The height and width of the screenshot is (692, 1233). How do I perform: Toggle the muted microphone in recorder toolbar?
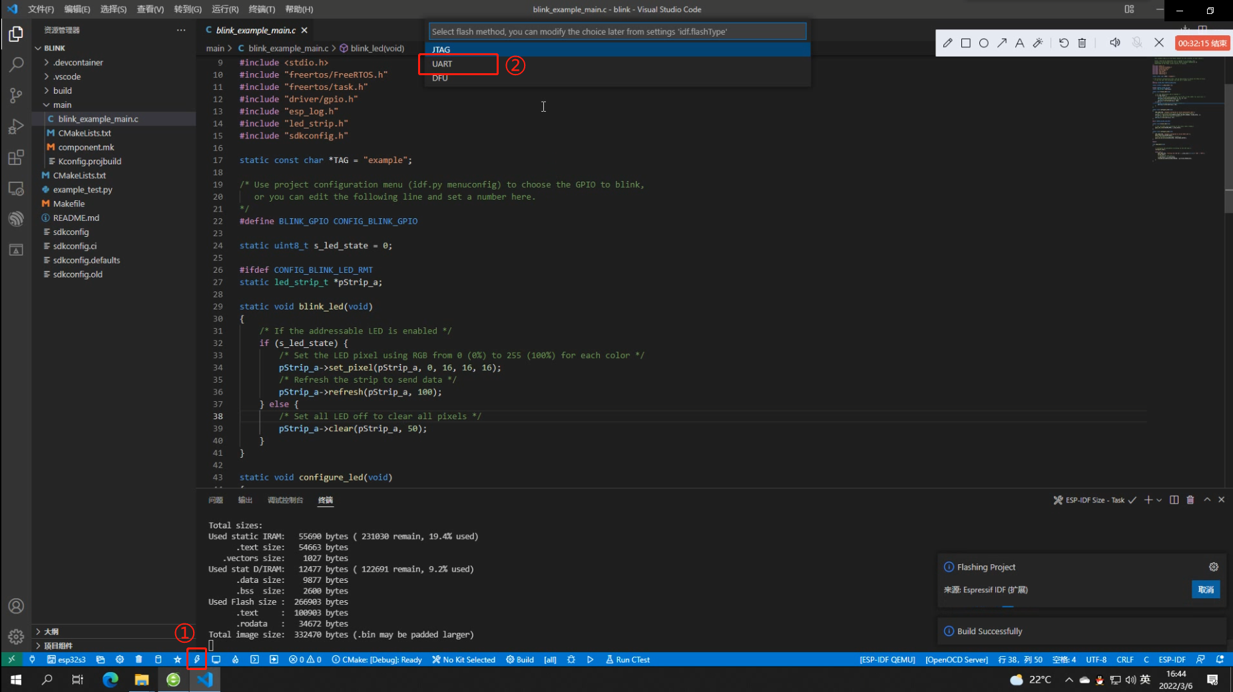pyautogui.click(x=1137, y=43)
